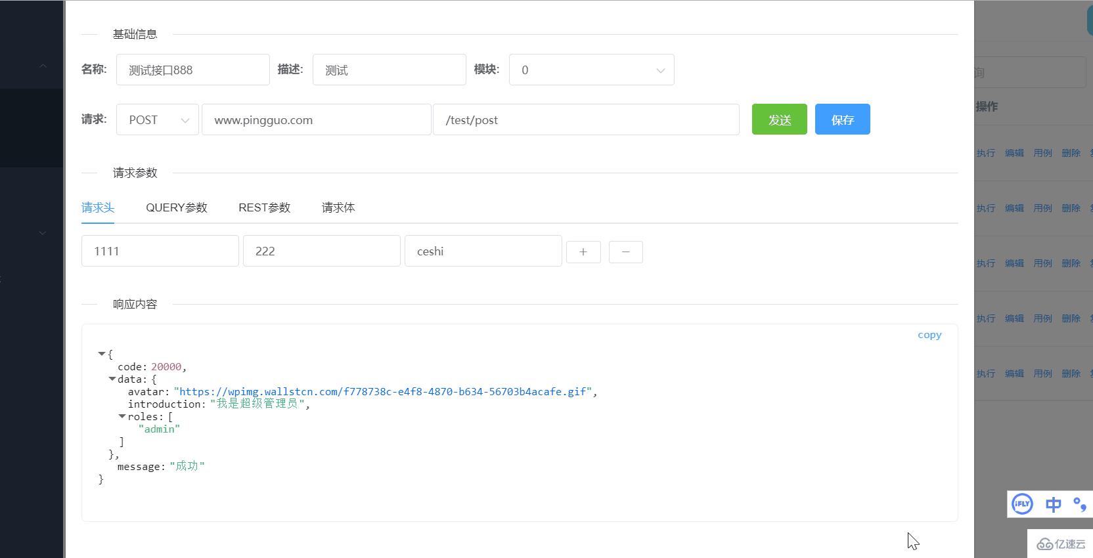Click the introduction value "我是超级管理员"
Screen dimensions: 1093x558
257,404
